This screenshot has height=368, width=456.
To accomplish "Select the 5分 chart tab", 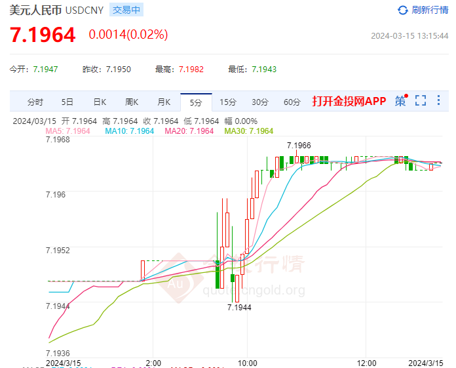I will (x=196, y=102).
